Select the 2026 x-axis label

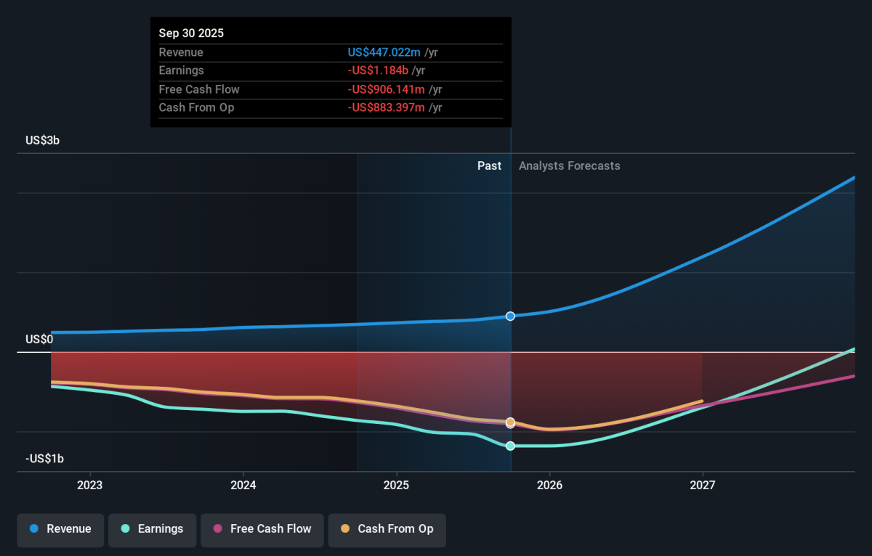(549, 485)
